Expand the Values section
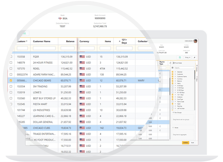The width and height of the screenshot is (223, 162). coord(175,128)
